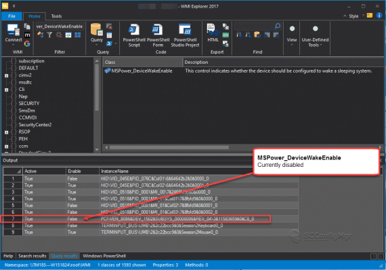The width and height of the screenshot is (386, 270).
Task: Open the Connect dropdown arrow
Action: pos(13,45)
